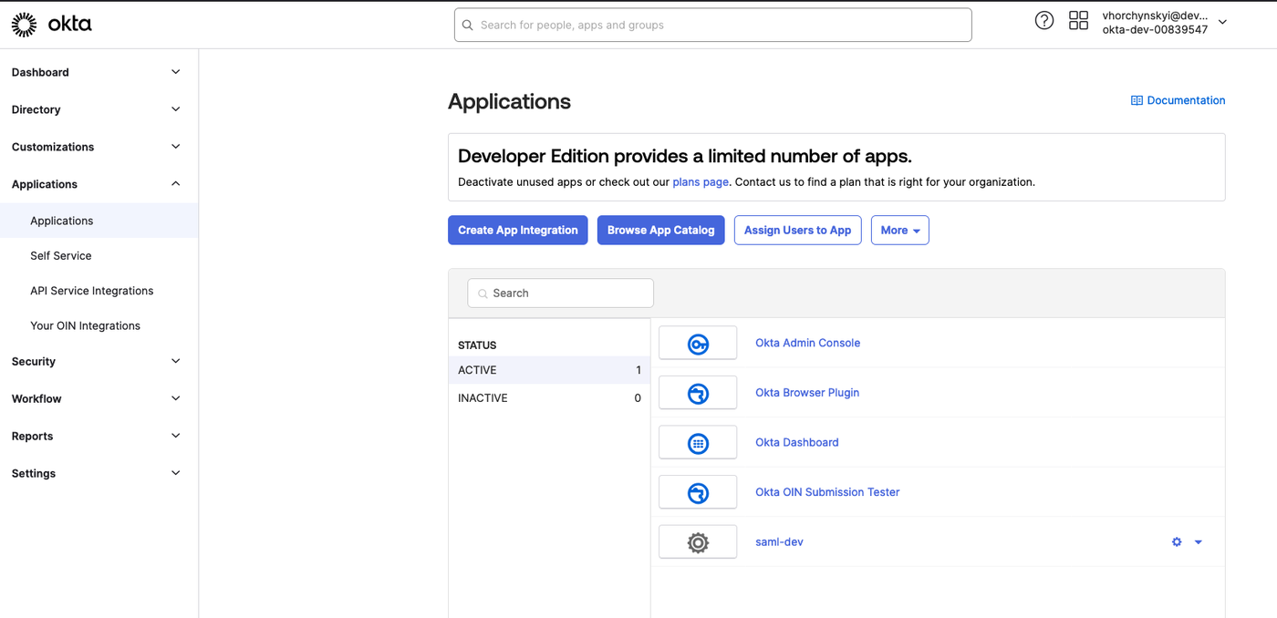This screenshot has width=1277, height=618.
Task: Open the user account dropdown chevron
Action: pos(1223,22)
